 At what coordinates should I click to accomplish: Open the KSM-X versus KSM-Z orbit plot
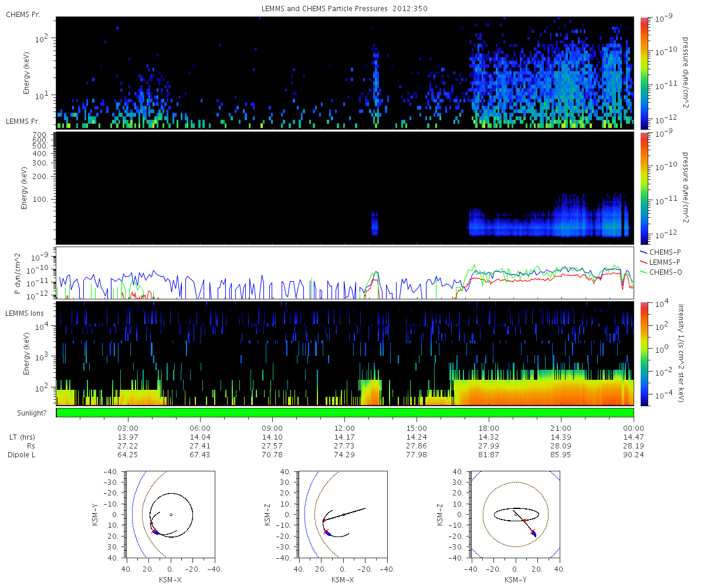[x=343, y=514]
